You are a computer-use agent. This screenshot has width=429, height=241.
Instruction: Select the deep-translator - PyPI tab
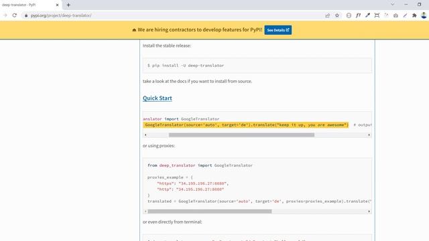pos(30,5)
